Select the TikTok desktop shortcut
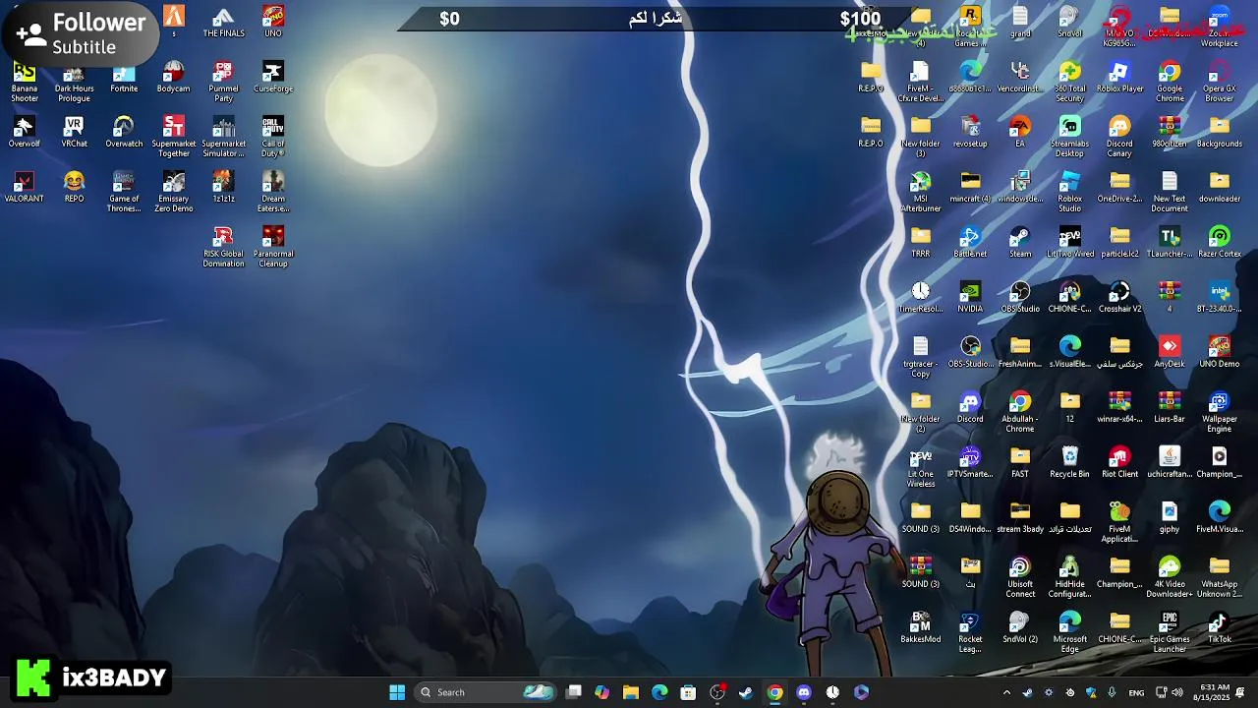The image size is (1258, 708). 1220,628
